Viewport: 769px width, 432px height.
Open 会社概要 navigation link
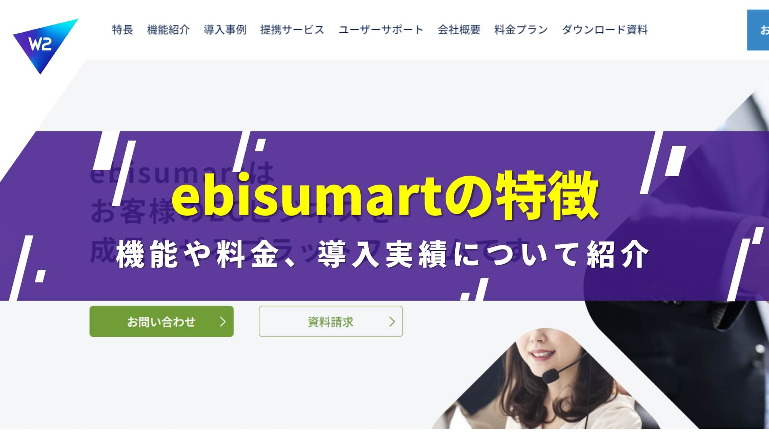(459, 30)
